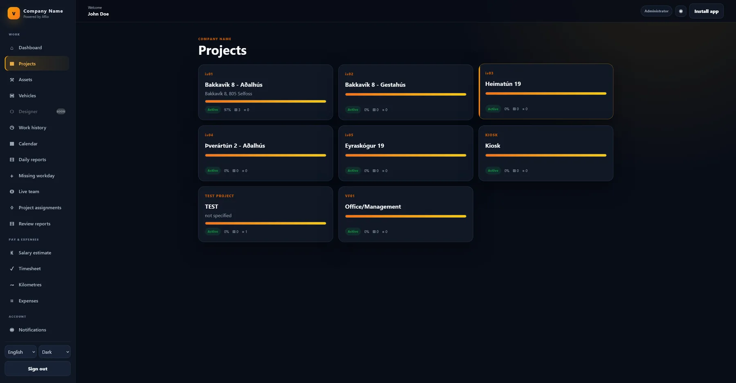The height and width of the screenshot is (383, 736).
Task: Click the TEST project progress bar
Action: click(265, 223)
